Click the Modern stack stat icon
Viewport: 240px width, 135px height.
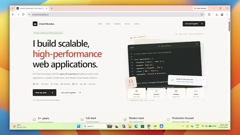pos(125,119)
